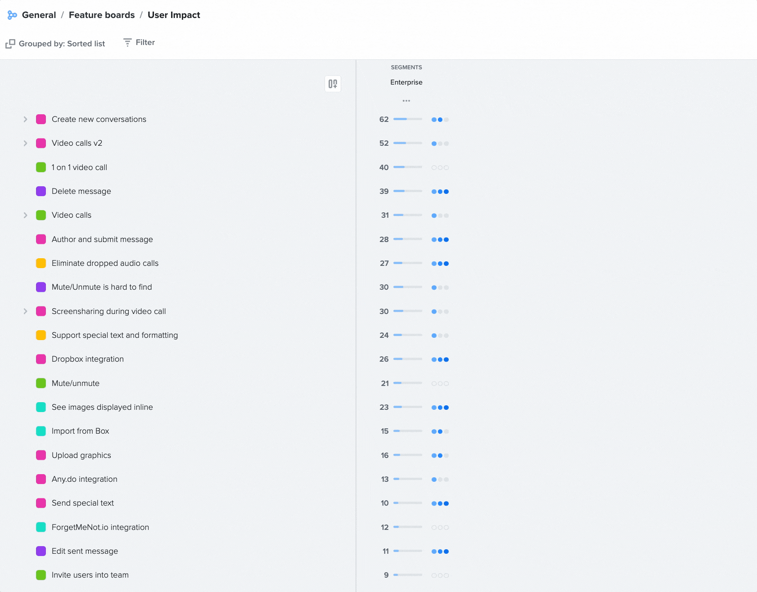
Task: Click purple status swatch of Delete message
Action: [x=41, y=191]
